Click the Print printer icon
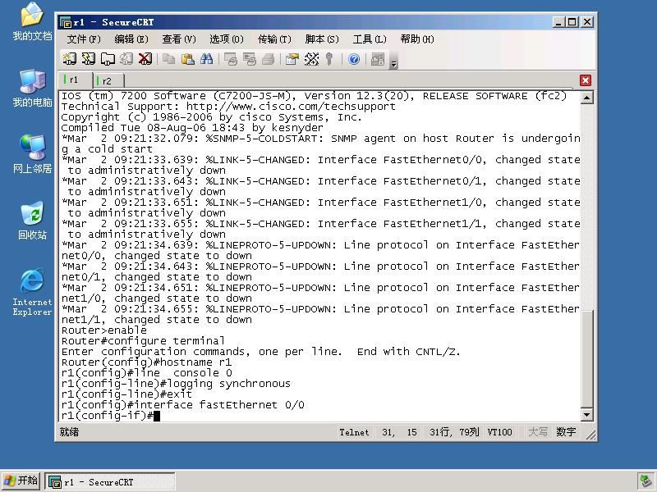This screenshot has width=657, height=492. [x=269, y=59]
